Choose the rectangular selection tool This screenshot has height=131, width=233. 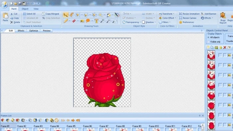78,15
